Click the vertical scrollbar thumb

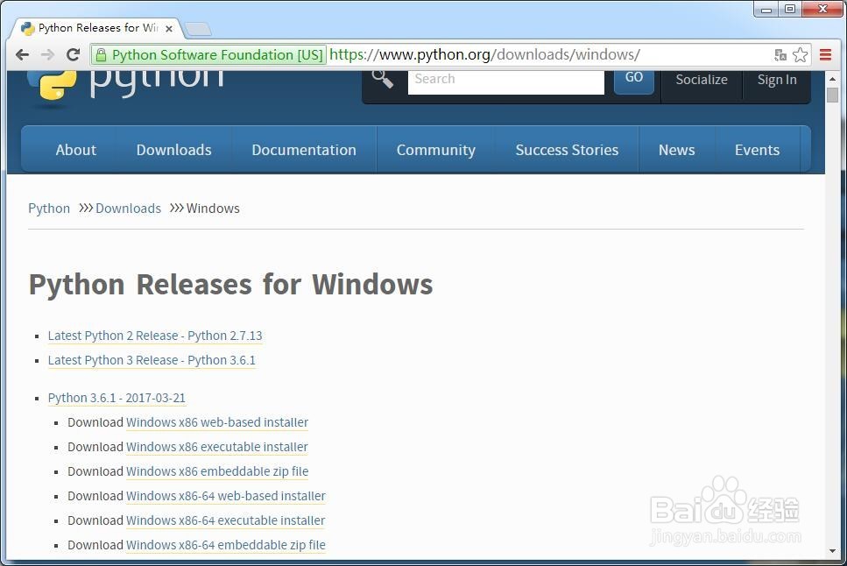click(832, 96)
